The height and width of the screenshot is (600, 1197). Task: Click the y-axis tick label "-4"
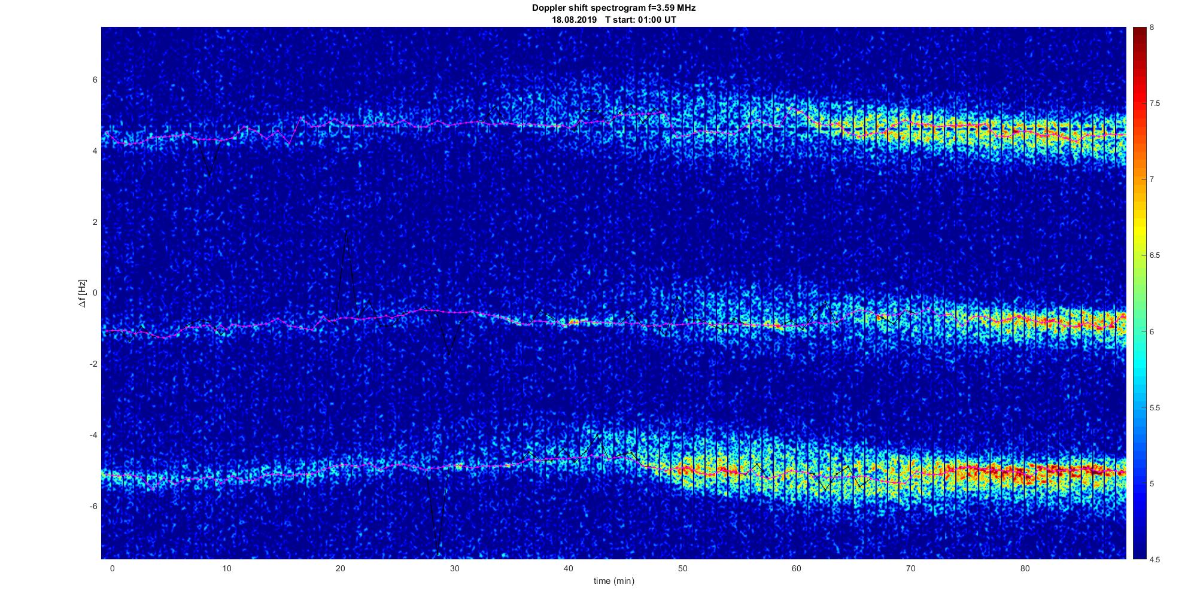point(93,435)
